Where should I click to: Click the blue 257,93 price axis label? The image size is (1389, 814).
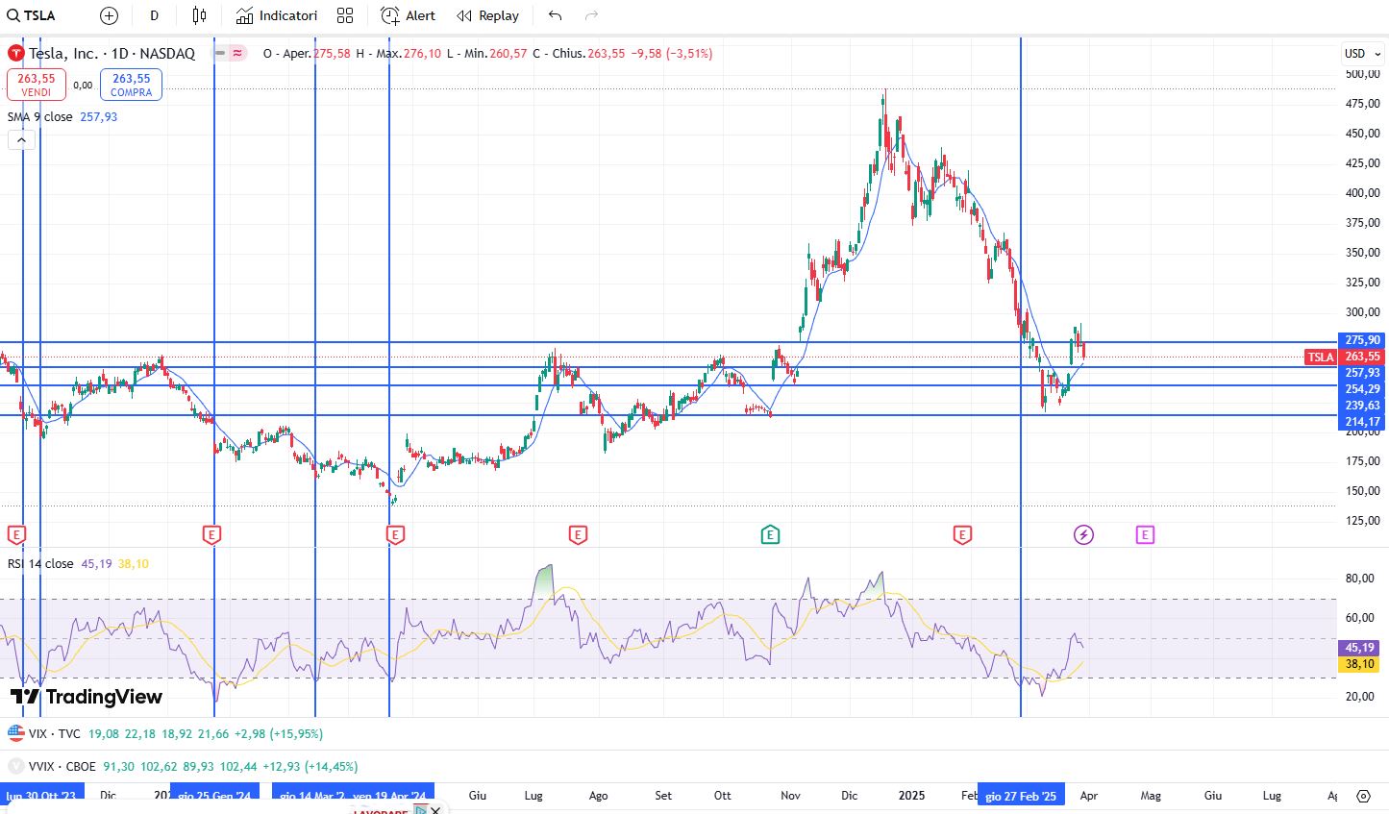[x=1362, y=373]
